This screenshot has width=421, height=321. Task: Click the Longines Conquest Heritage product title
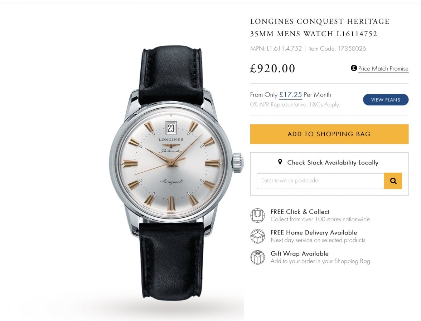(x=320, y=28)
